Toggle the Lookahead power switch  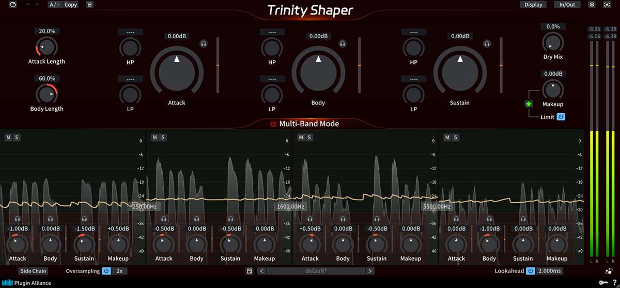click(530, 271)
